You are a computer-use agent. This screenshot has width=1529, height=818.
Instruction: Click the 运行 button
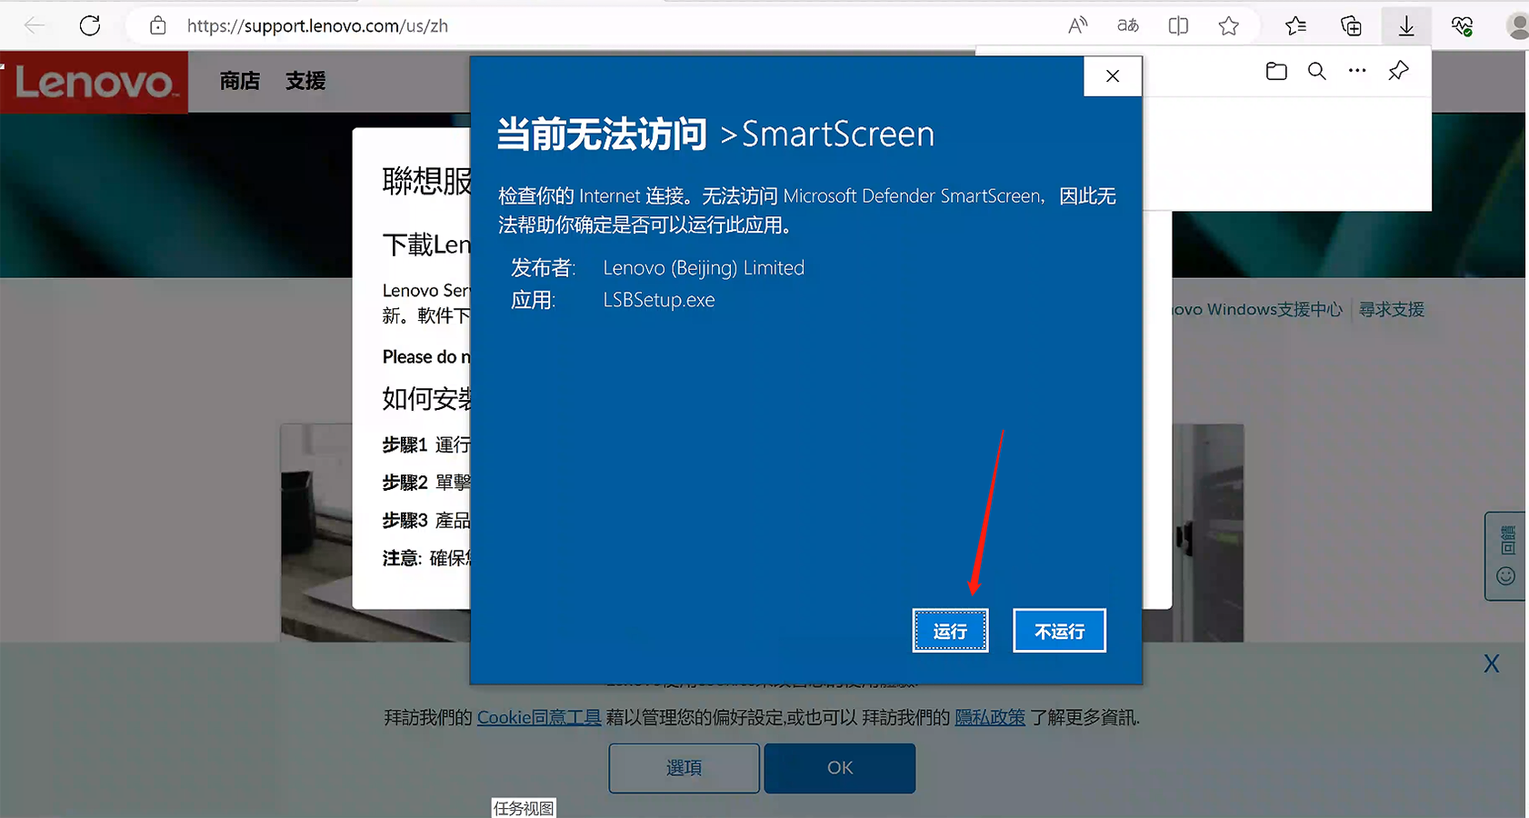950,631
